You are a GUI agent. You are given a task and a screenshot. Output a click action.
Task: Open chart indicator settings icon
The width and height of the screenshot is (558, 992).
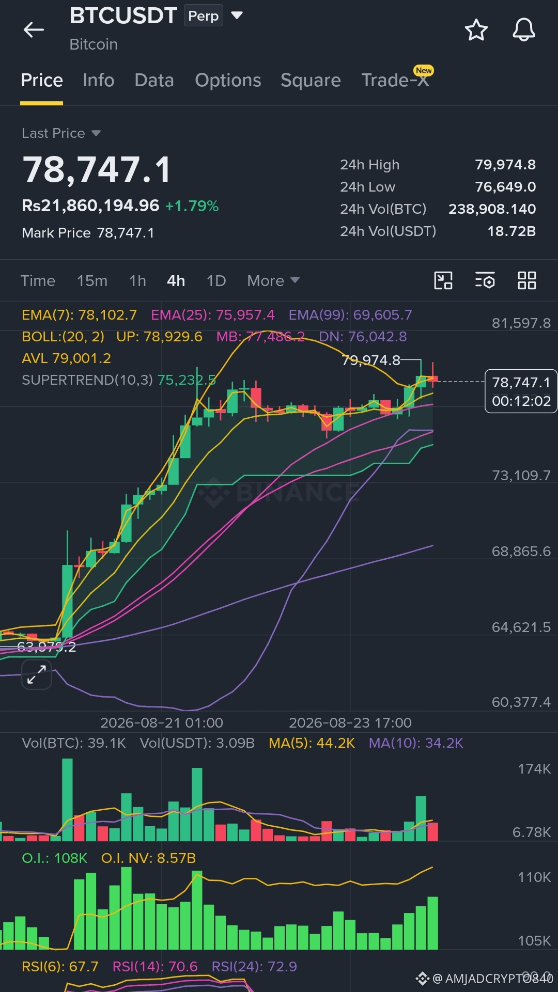(485, 280)
